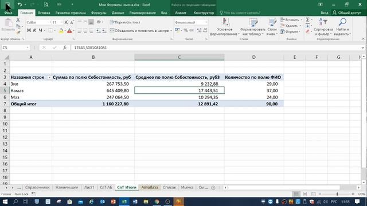Viewport: 367px width, 206px height.
Task: Click the formula bar value 17443,5081081081
Action: click(x=91, y=47)
